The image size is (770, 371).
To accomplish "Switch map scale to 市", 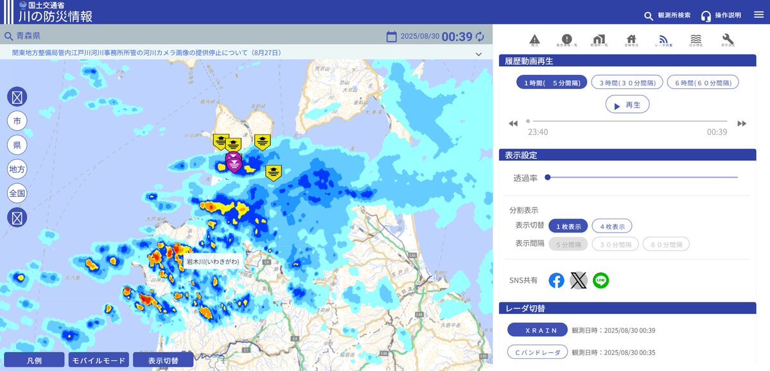I will (x=17, y=121).
